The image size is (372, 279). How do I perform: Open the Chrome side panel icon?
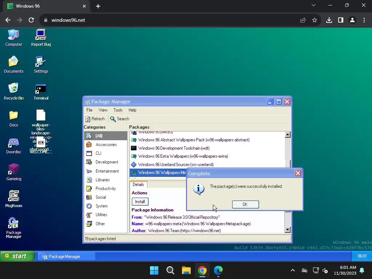[x=341, y=20]
